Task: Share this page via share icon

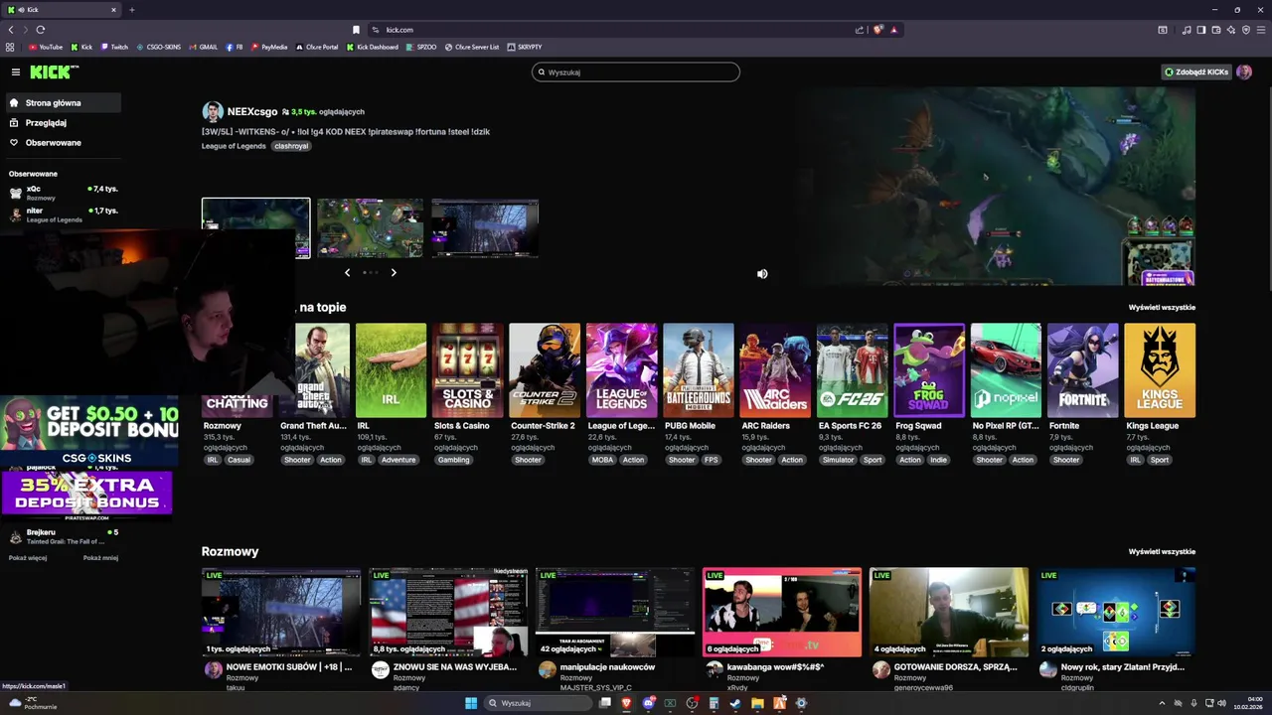Action: (x=860, y=30)
